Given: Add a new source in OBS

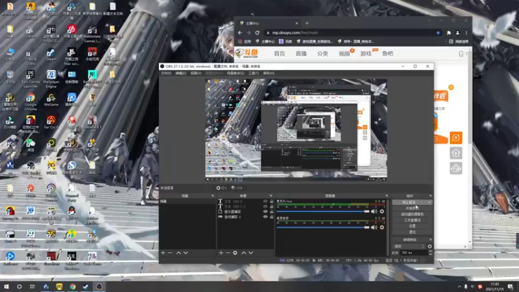Looking at the screenshot, I should point(221,252).
